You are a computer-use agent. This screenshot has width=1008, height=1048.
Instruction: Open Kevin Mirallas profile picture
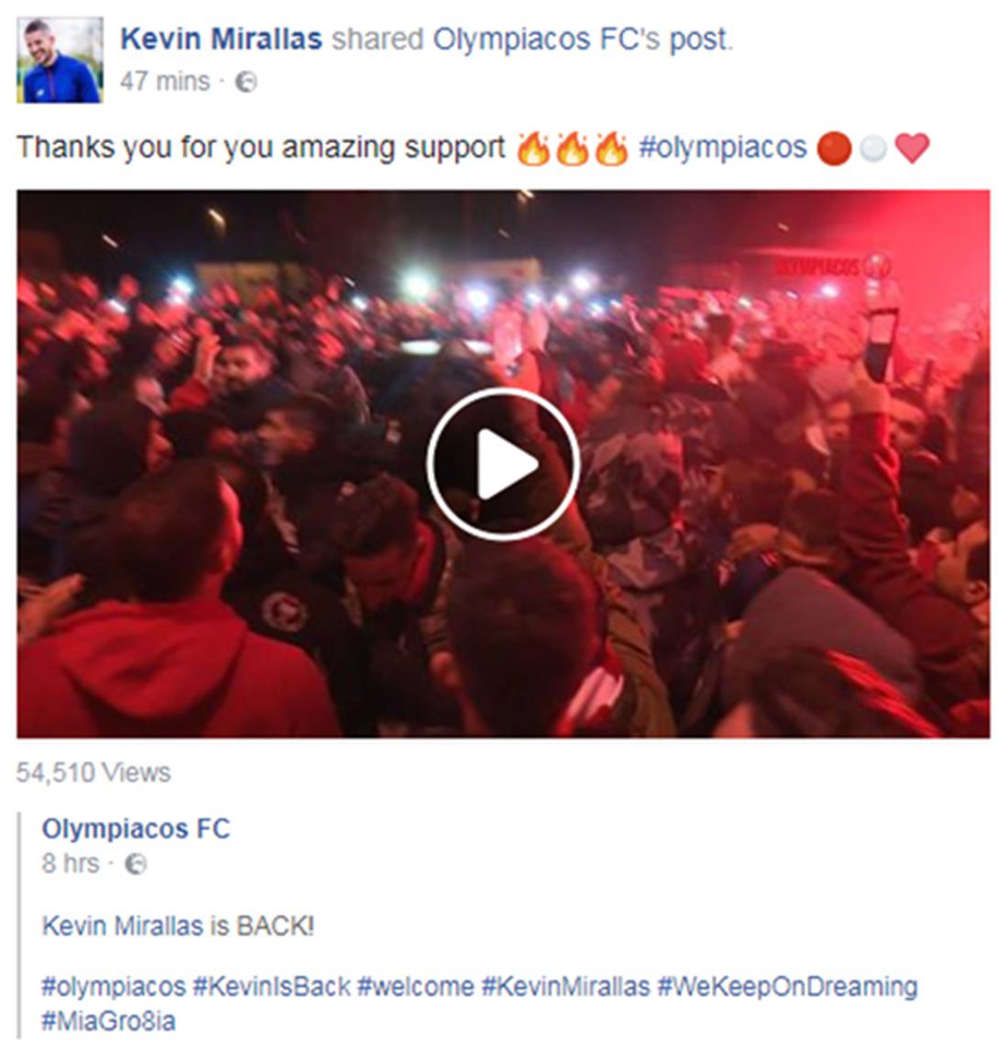(60, 60)
